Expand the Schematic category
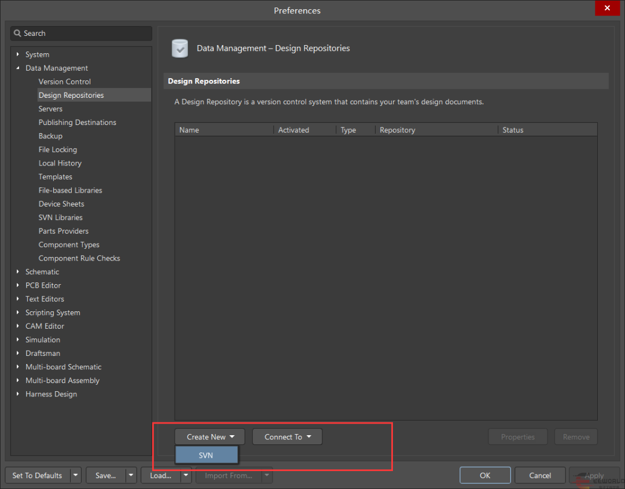The height and width of the screenshot is (489, 625). pyautogui.click(x=17, y=271)
